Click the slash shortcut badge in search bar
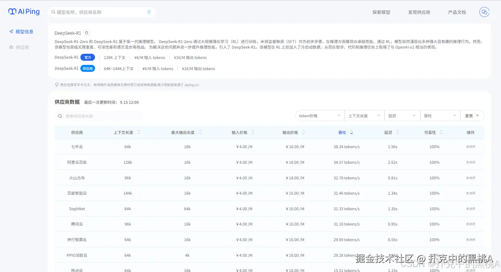The height and width of the screenshot is (272, 501). (149, 12)
